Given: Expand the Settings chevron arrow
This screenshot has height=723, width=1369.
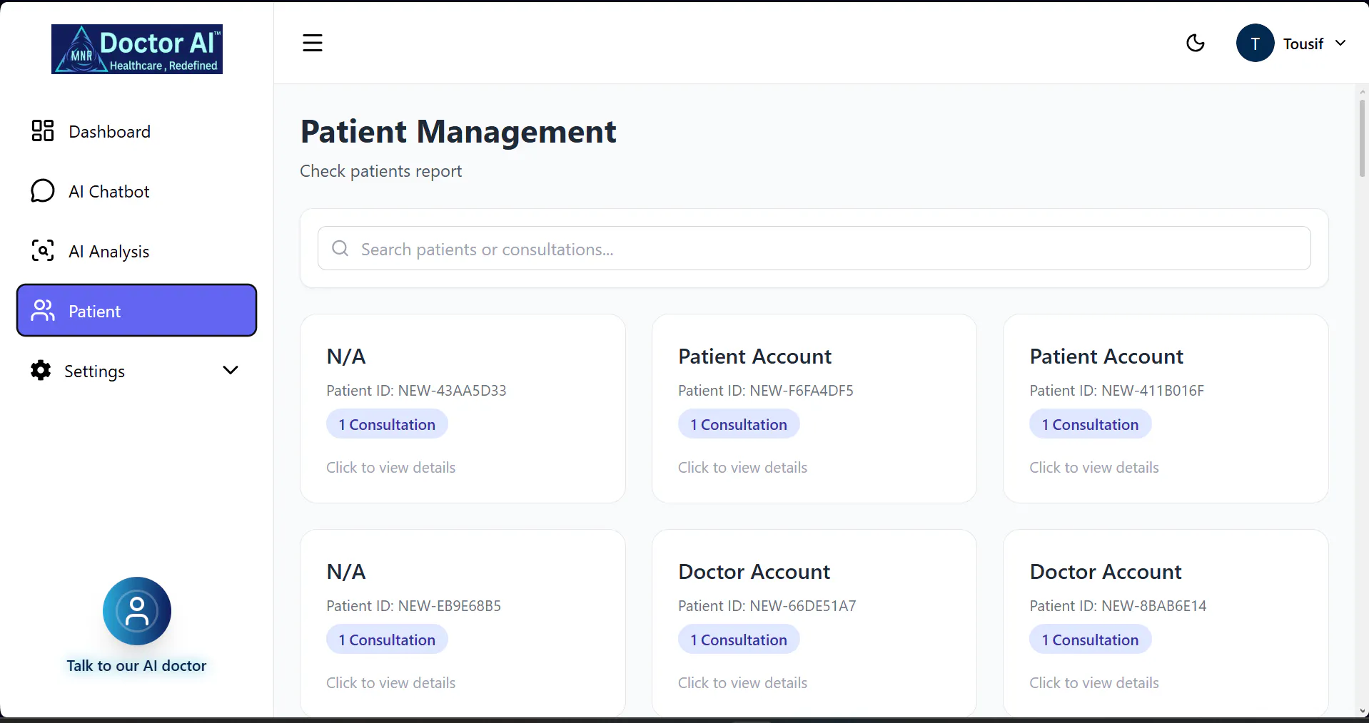Looking at the screenshot, I should point(230,370).
